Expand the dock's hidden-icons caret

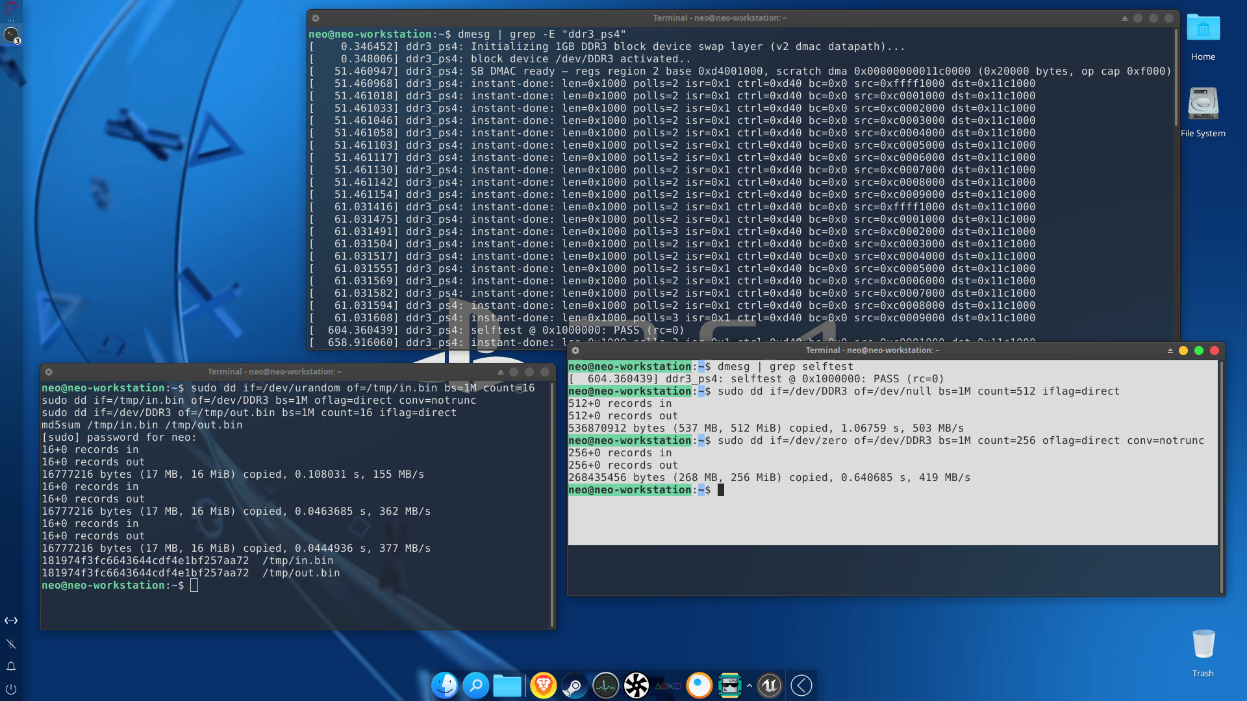coord(749,685)
